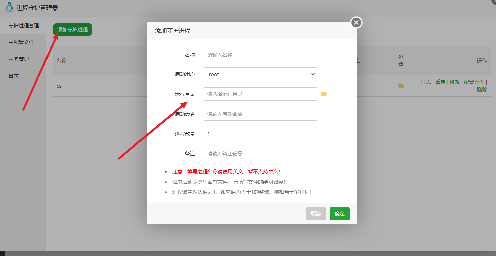Confirm with the 确定 button

click(339, 214)
